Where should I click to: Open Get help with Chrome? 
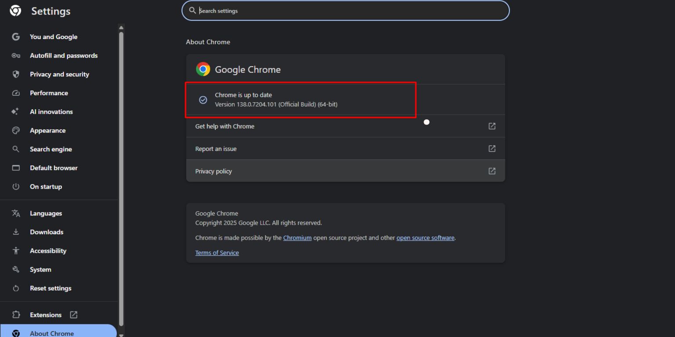click(x=346, y=126)
